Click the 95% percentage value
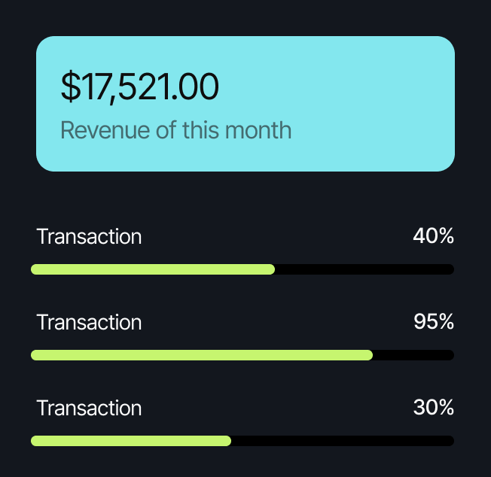This screenshot has height=477, width=491. 433,323
